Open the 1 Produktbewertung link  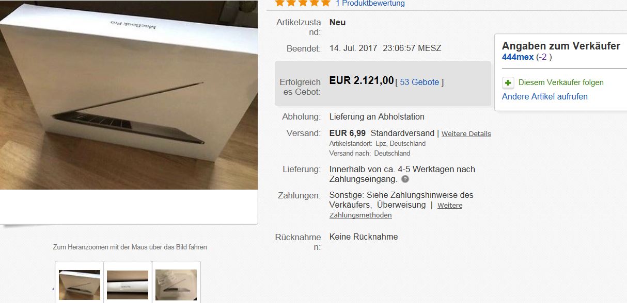(x=370, y=3)
